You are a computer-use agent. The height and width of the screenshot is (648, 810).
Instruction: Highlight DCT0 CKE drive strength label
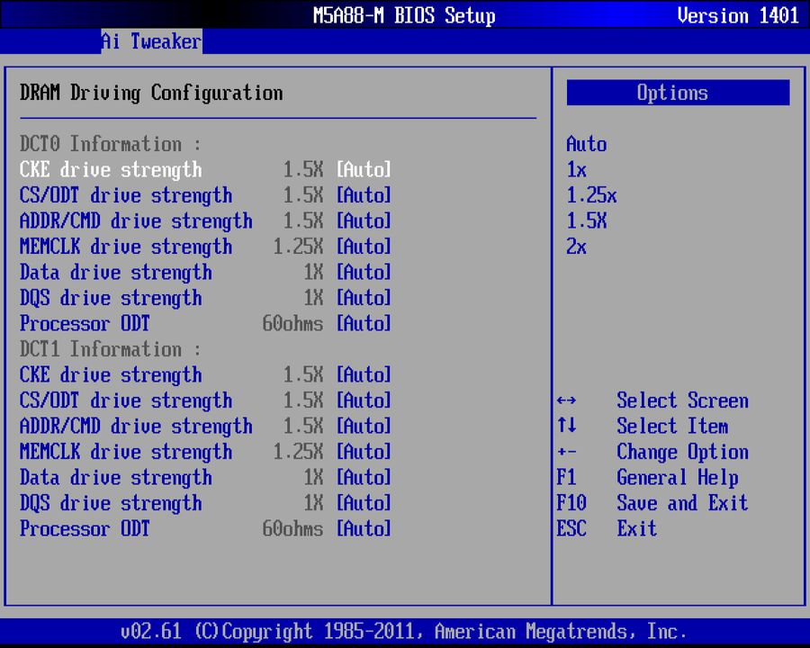pyautogui.click(x=111, y=169)
